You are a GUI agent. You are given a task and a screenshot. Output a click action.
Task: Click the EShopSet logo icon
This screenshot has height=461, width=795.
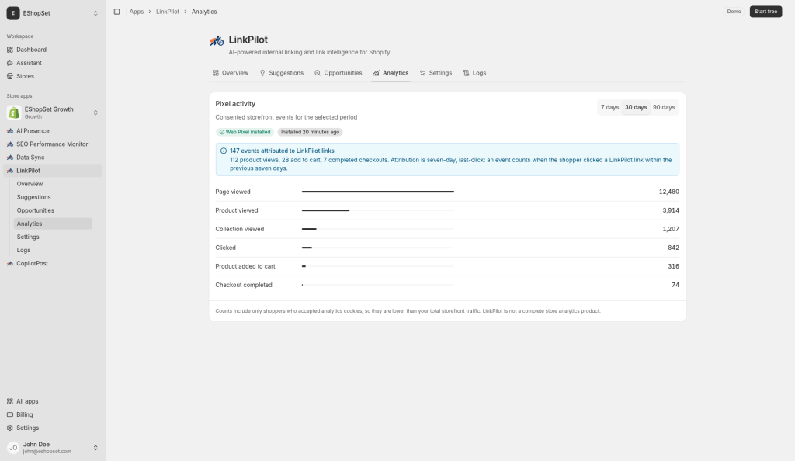point(13,13)
